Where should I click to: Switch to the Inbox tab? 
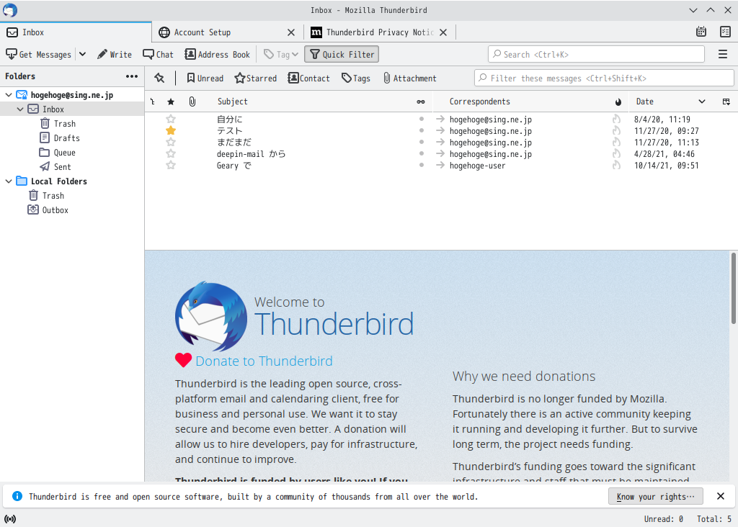(76, 32)
